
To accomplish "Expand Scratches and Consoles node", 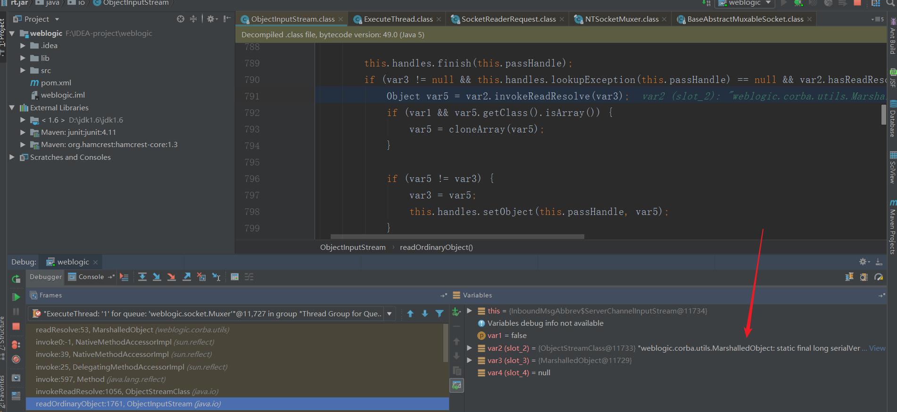I will click(12, 157).
